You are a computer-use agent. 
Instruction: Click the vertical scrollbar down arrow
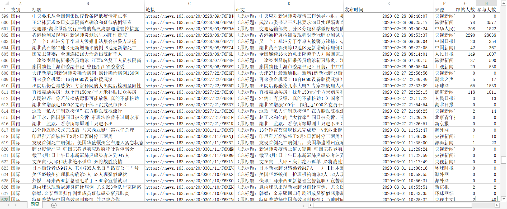(x=504, y=199)
